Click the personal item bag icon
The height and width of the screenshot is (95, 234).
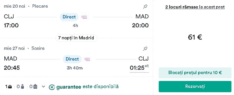coord(10,87)
